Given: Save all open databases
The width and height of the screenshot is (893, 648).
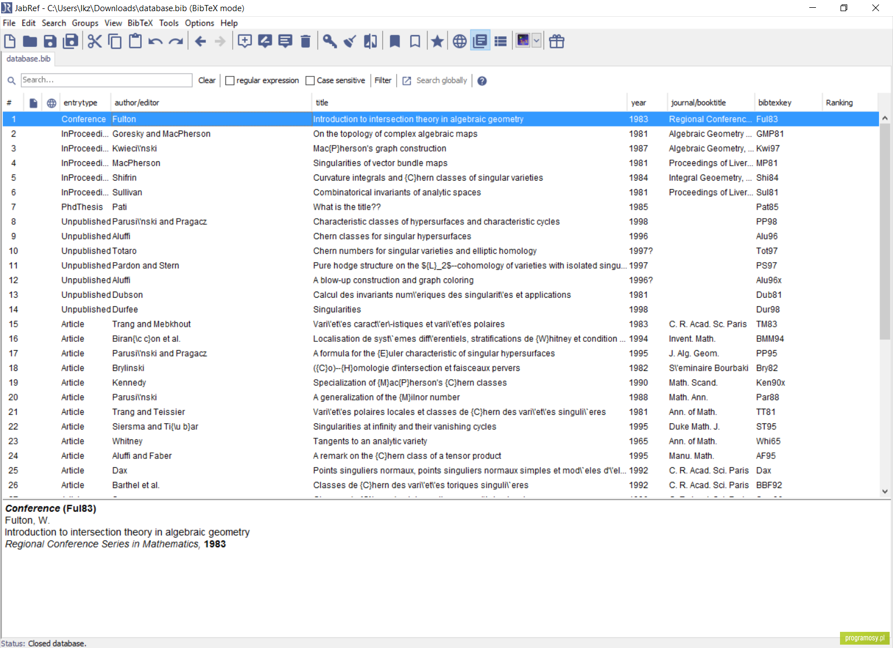Looking at the screenshot, I should point(71,41).
